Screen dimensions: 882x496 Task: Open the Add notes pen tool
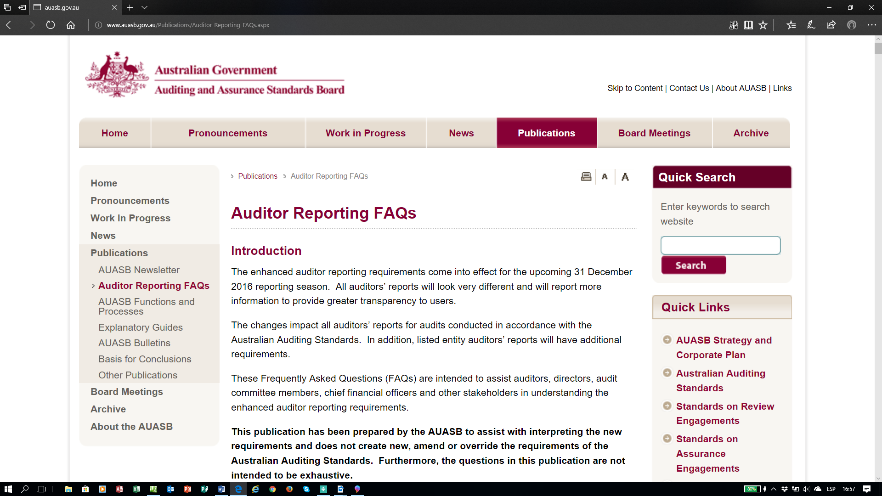(811, 25)
